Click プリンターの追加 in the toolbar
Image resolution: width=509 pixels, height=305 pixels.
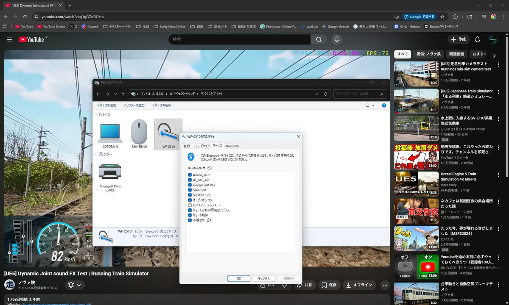click(x=134, y=105)
